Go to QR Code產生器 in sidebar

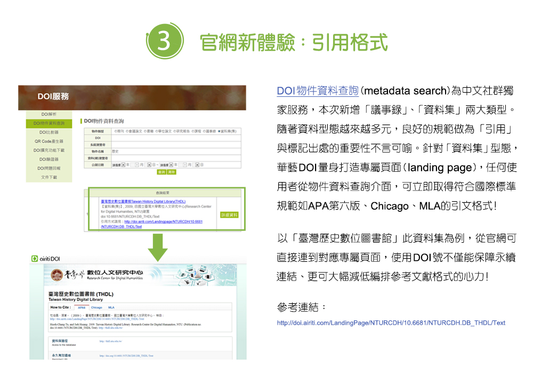click(49, 141)
